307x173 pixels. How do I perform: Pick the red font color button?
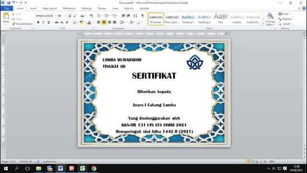tap(89, 23)
